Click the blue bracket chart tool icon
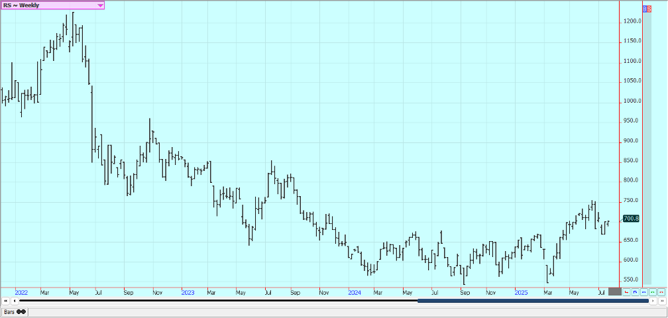The image size is (668, 318). 635,292
